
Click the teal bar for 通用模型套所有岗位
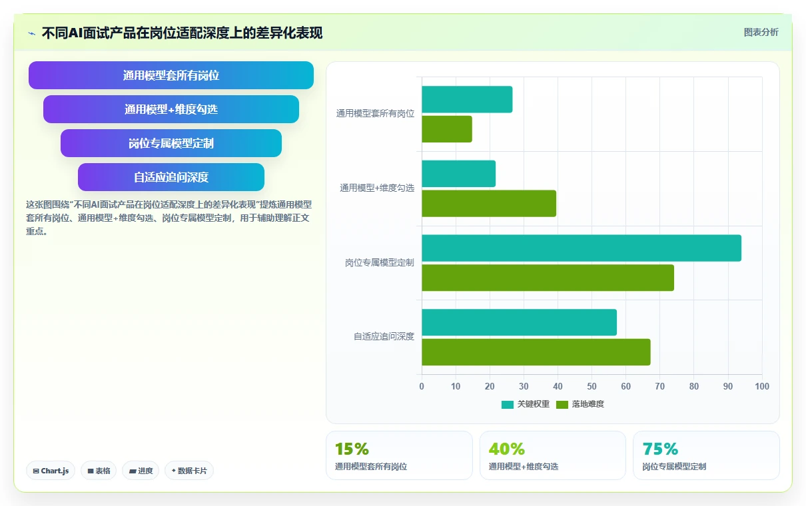467,99
